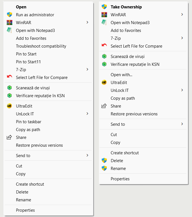Click the WinRAR books icon in left menu
192x217 pixels.
click(x=10, y=22)
